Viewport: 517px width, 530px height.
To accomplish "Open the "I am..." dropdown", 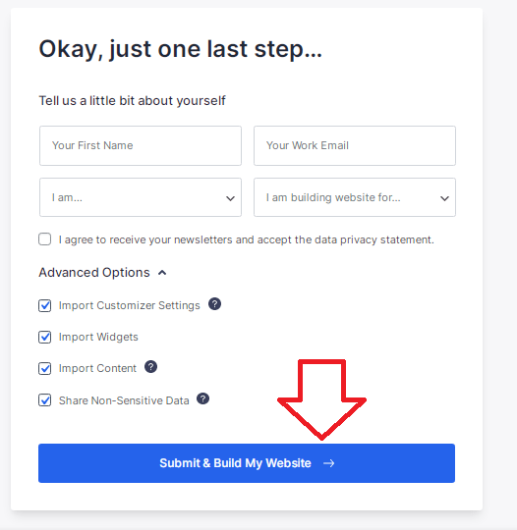I will pyautogui.click(x=141, y=197).
